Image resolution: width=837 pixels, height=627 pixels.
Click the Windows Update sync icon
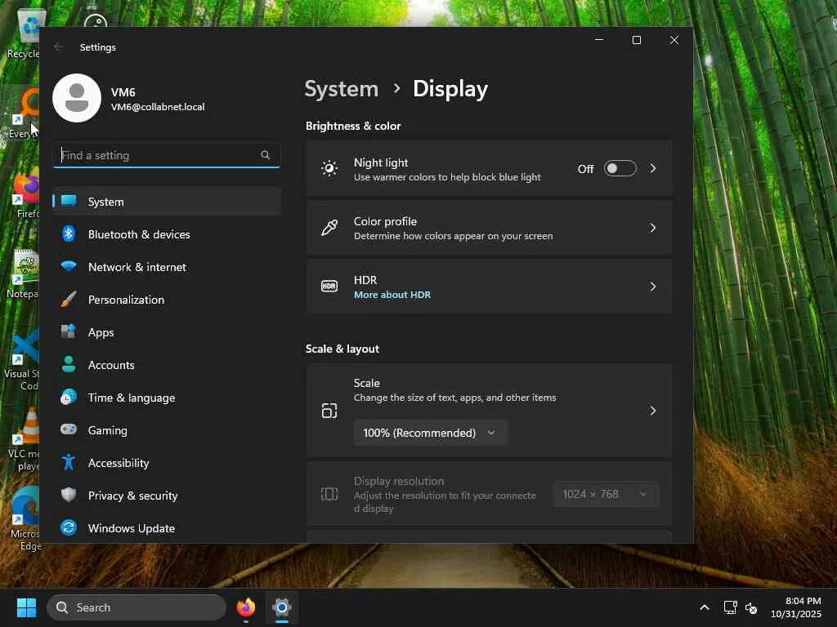tap(69, 528)
